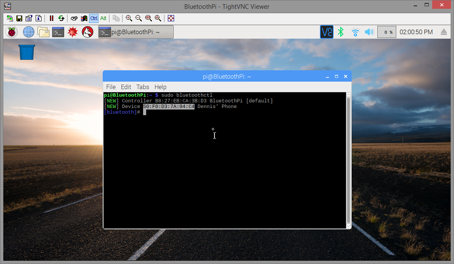Viewport: 454px width, 264px height.
Task: Open the File menu in the terminal
Action: click(x=111, y=87)
